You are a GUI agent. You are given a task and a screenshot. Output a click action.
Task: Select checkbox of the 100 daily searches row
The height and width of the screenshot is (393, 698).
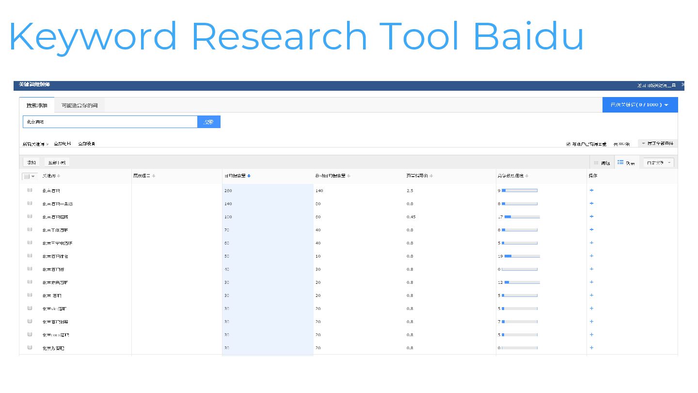(30, 216)
